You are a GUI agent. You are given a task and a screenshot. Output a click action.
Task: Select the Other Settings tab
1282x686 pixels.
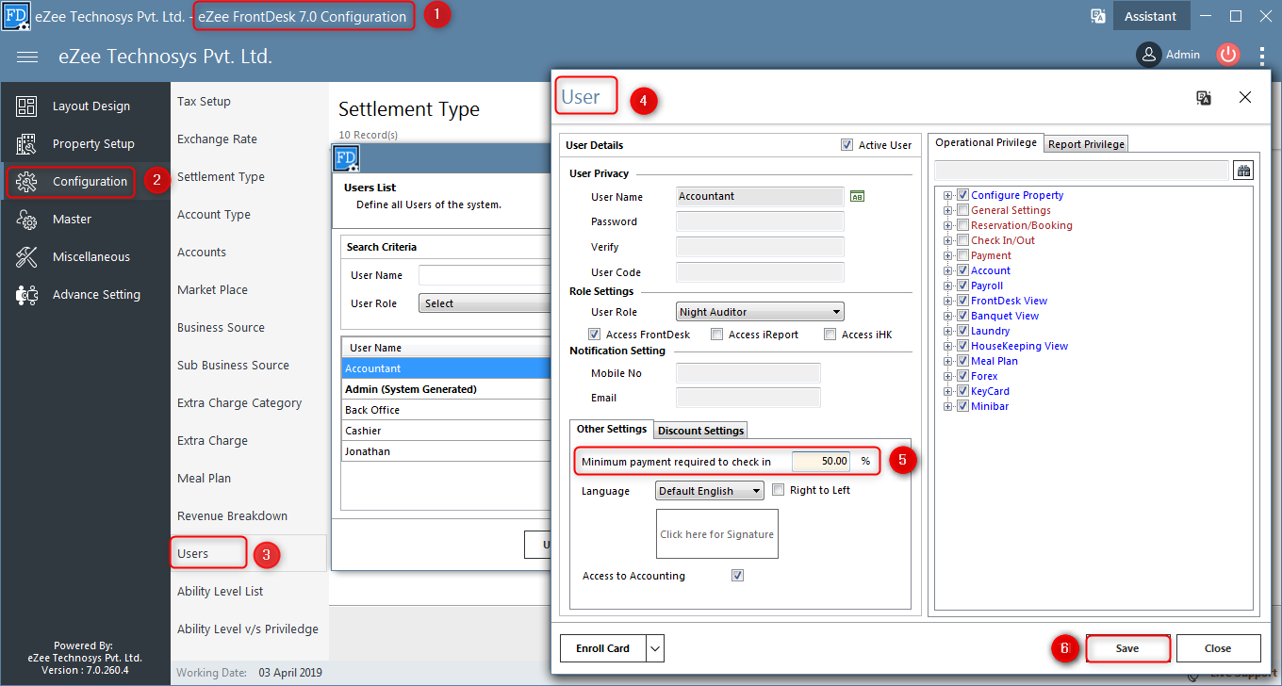pyautogui.click(x=612, y=429)
